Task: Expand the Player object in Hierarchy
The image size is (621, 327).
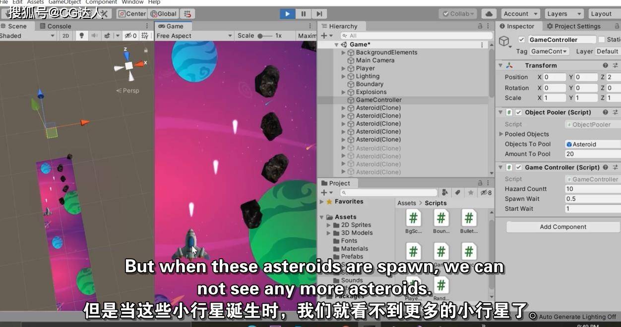Action: [x=343, y=68]
